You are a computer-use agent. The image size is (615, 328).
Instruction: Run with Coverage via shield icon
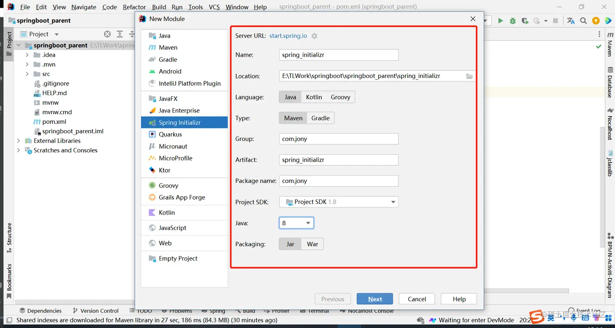(x=525, y=21)
